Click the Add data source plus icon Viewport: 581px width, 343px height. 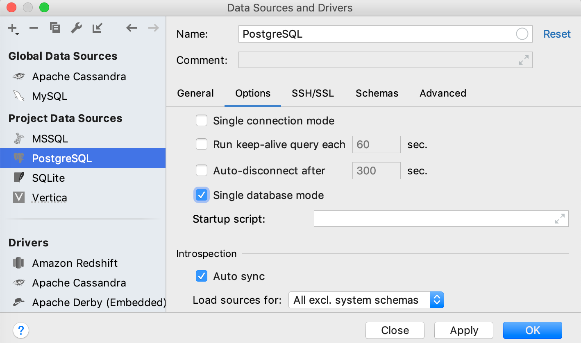[13, 28]
